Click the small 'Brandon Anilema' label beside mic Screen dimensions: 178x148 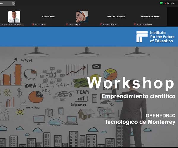(144, 24)
